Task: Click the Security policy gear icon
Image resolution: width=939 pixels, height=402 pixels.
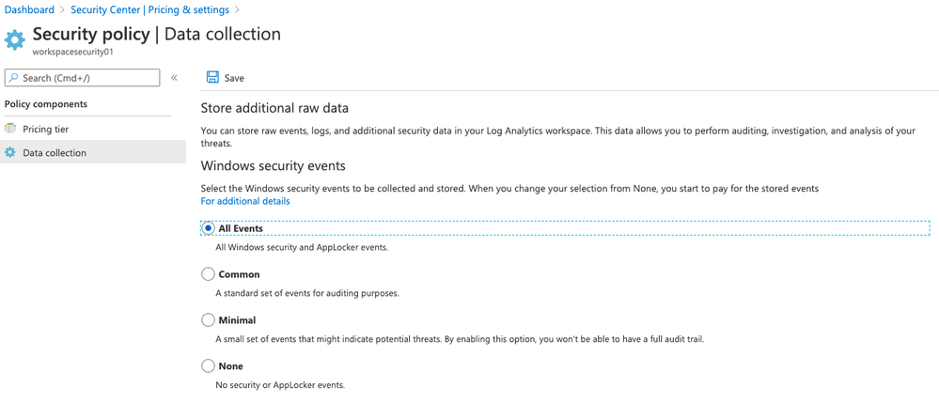Action: pyautogui.click(x=15, y=40)
